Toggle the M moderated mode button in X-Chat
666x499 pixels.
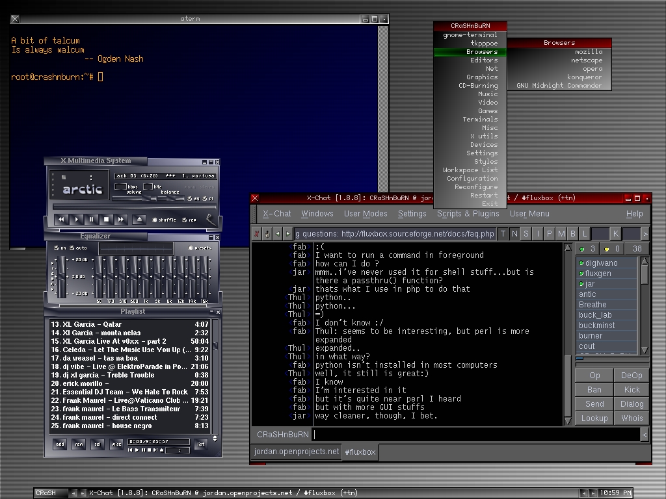click(561, 234)
